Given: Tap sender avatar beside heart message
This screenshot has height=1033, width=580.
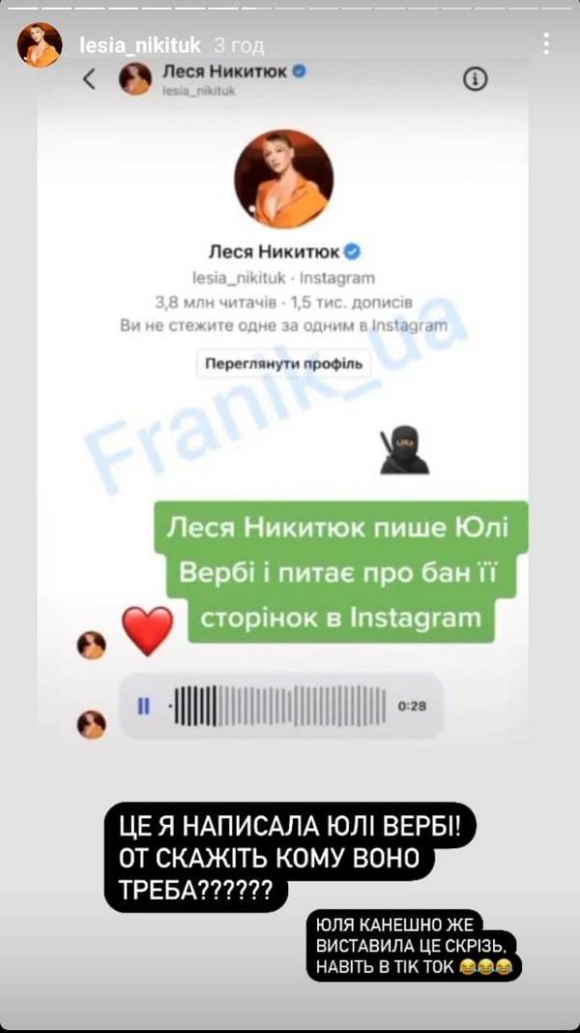Looking at the screenshot, I should point(92,645).
